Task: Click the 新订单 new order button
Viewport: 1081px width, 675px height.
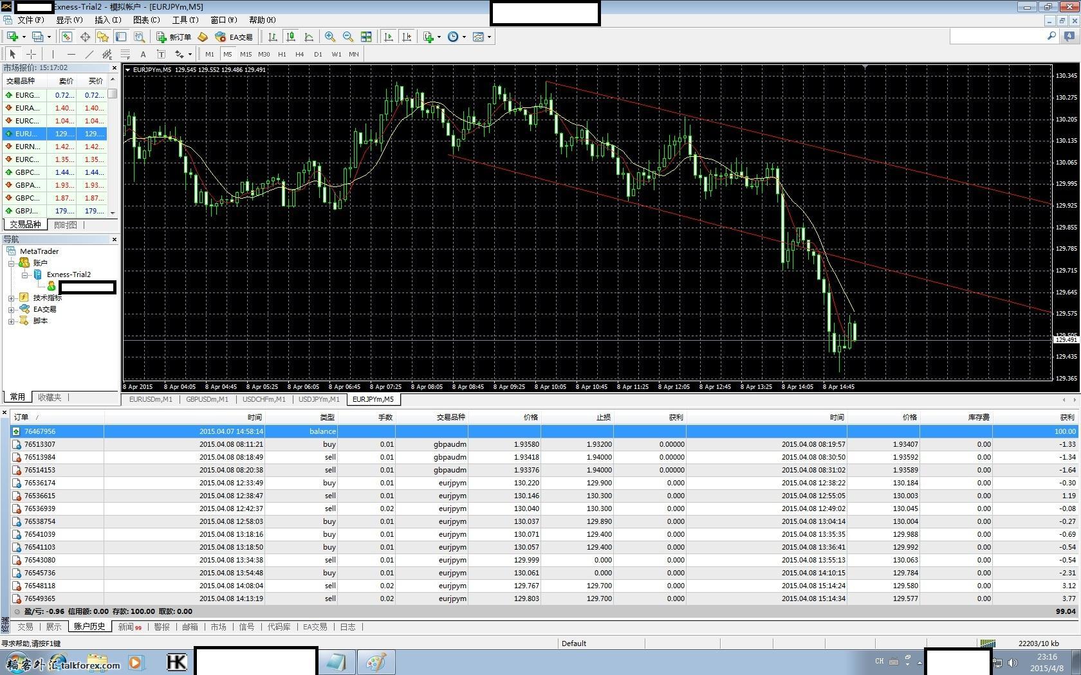Action: coord(174,37)
